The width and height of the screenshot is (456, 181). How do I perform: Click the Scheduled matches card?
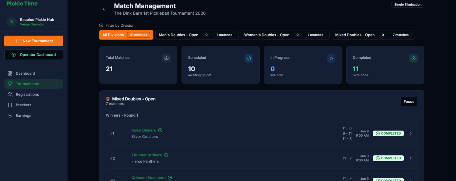tap(221, 65)
